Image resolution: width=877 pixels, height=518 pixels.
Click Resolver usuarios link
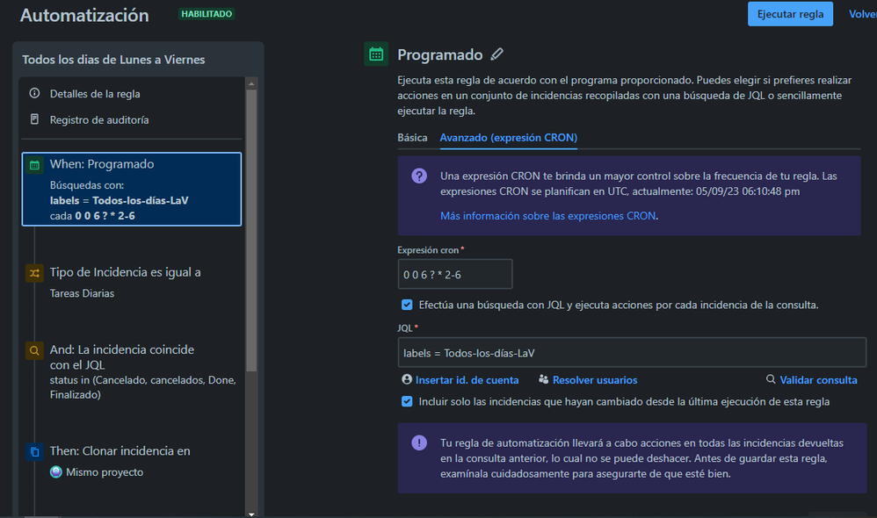595,380
